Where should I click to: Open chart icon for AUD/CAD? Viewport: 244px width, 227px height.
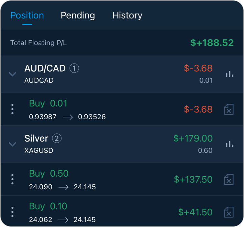(x=229, y=74)
